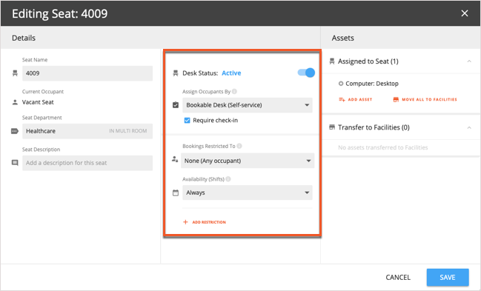Click the desk icon next to Desk Status
The width and height of the screenshot is (481, 291).
coord(176,73)
